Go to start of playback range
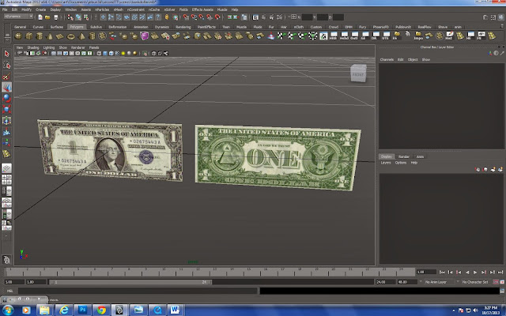The width and height of the screenshot is (506, 316). pos(442,273)
